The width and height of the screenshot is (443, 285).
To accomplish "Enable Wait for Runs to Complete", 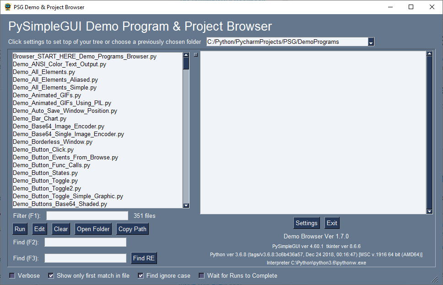I will 202,275.
